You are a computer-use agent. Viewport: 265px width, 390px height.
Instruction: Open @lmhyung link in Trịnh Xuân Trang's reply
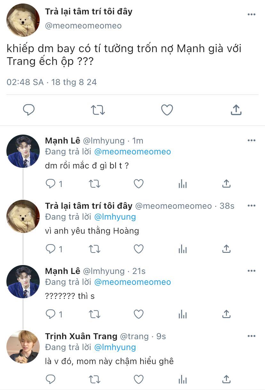coord(115,347)
